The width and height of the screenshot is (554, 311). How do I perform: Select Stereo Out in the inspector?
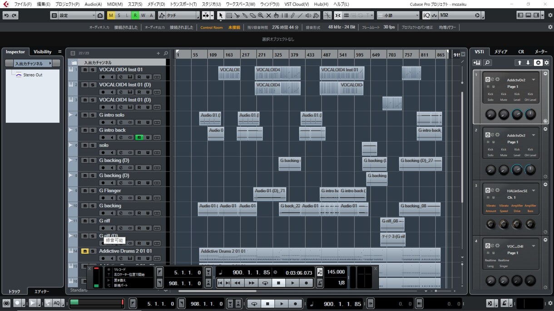pos(33,75)
